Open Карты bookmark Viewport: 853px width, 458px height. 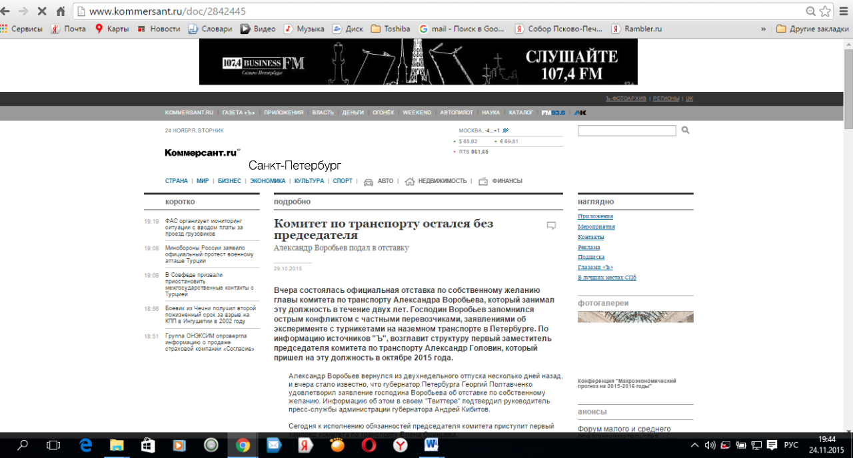click(112, 29)
